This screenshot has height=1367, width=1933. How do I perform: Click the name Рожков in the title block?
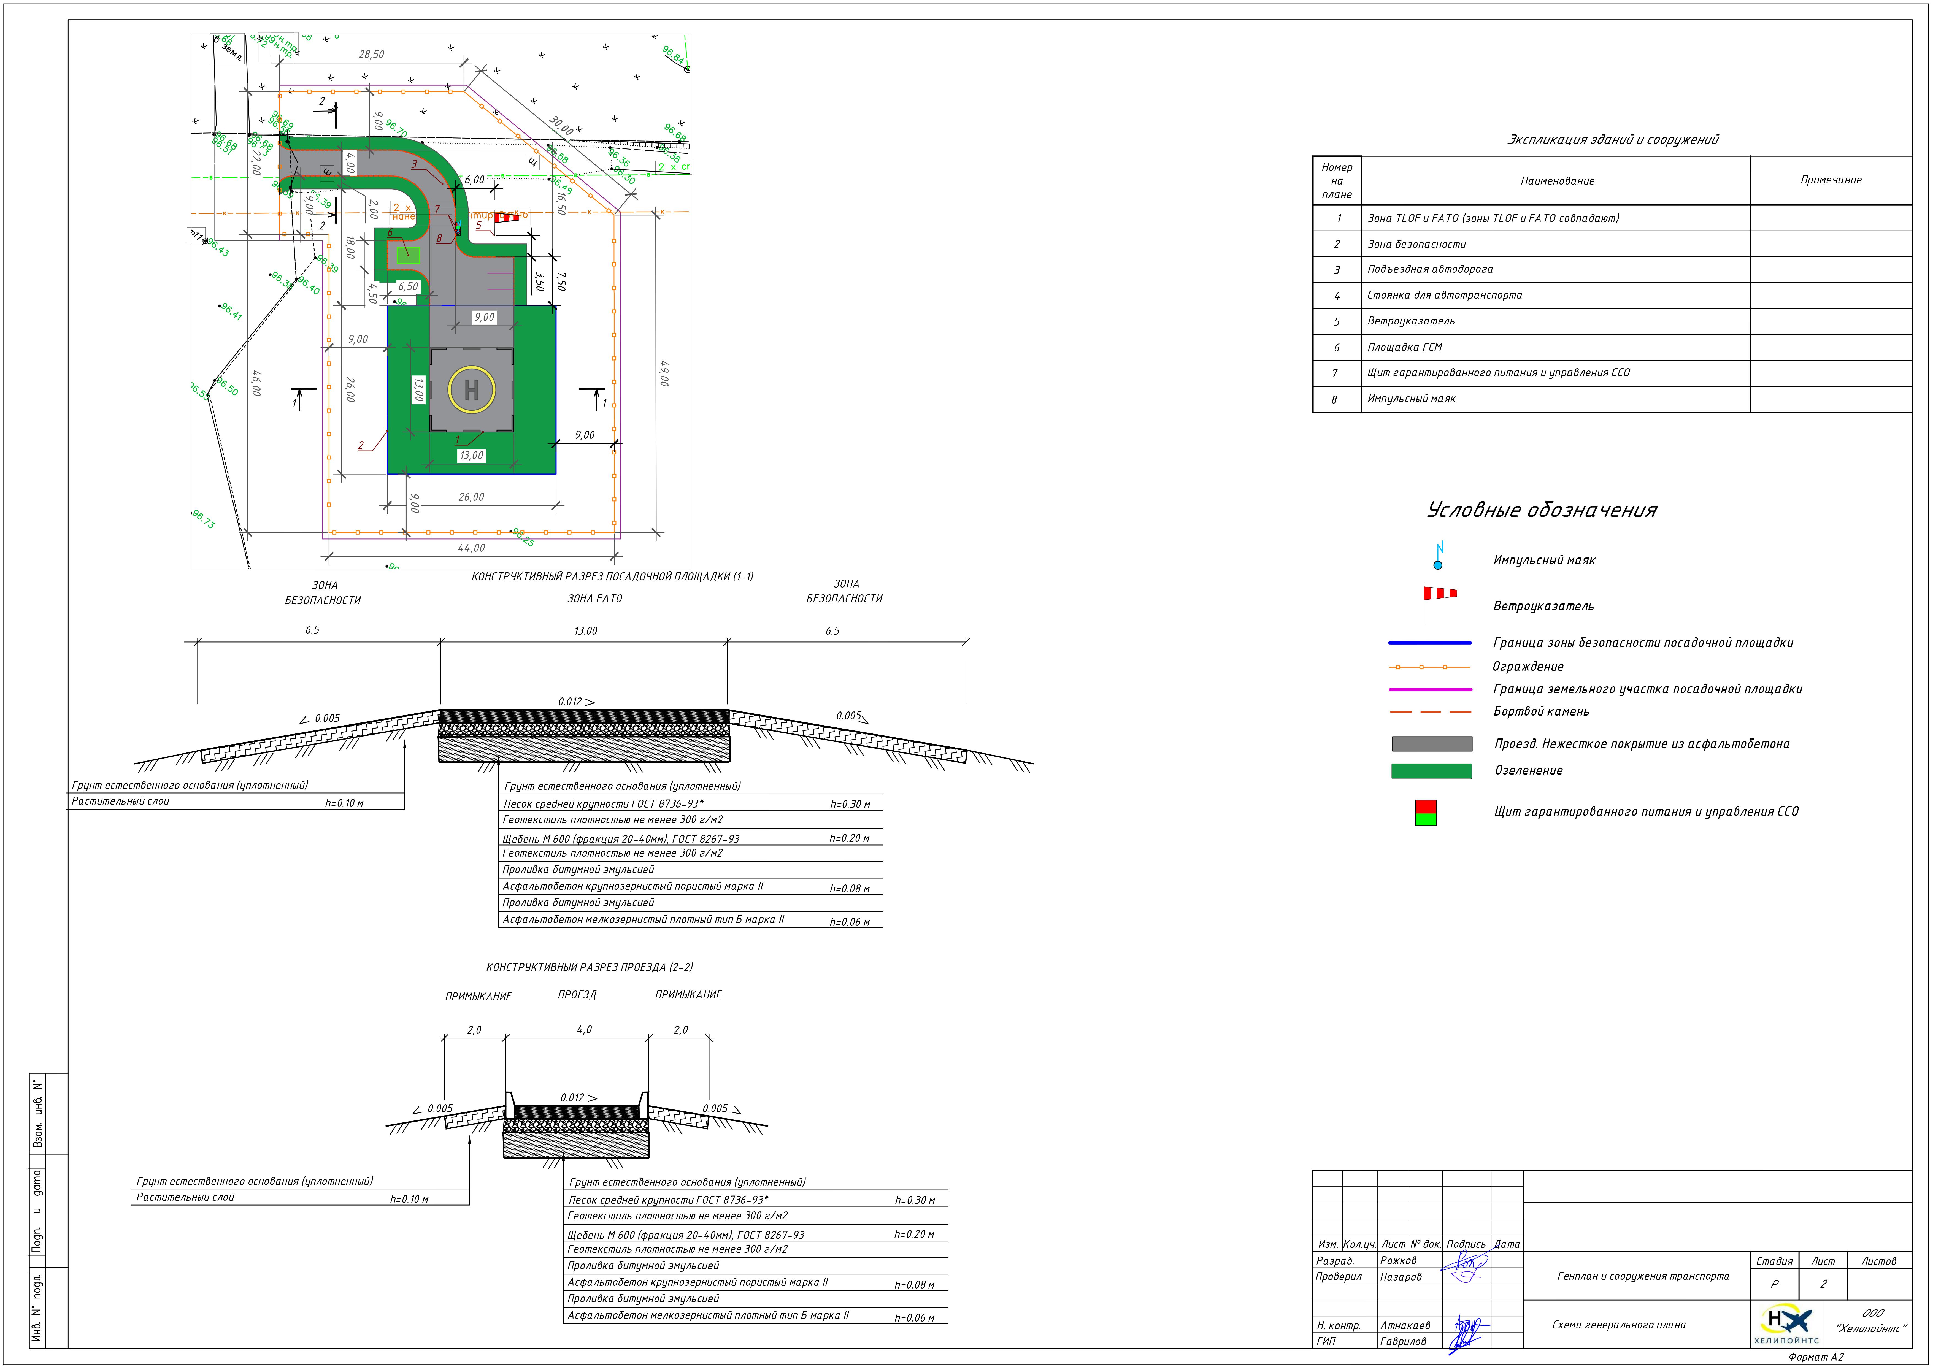point(1398,1261)
